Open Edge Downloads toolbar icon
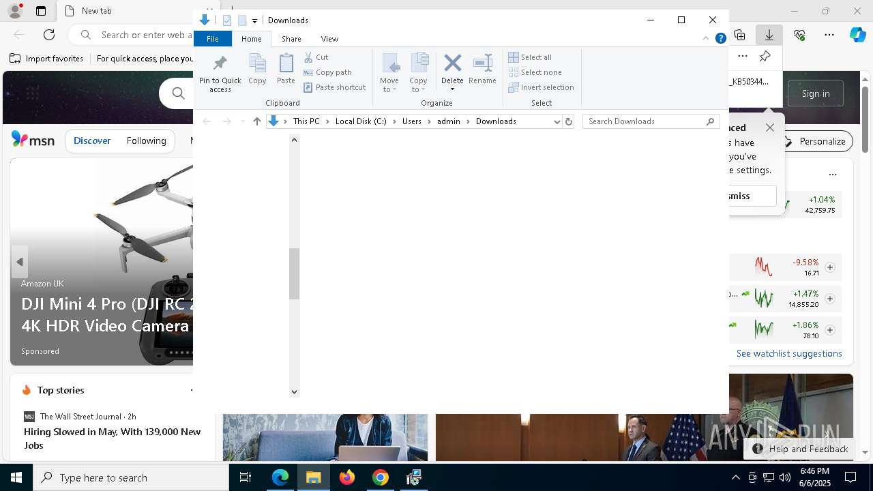Screen dimensions: 873x491 [769, 35]
